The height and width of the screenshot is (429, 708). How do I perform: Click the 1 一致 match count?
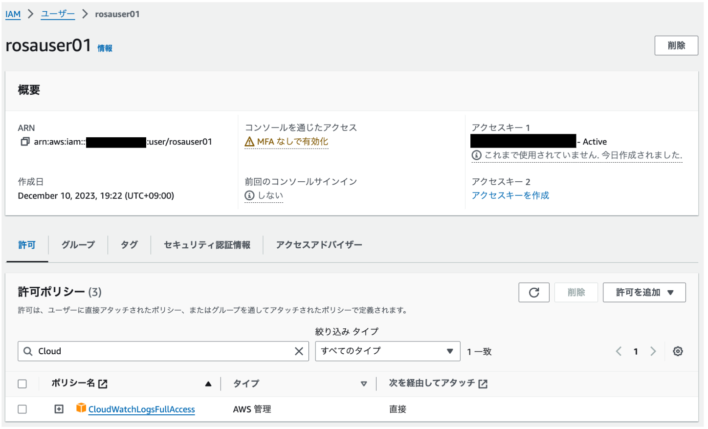click(479, 352)
